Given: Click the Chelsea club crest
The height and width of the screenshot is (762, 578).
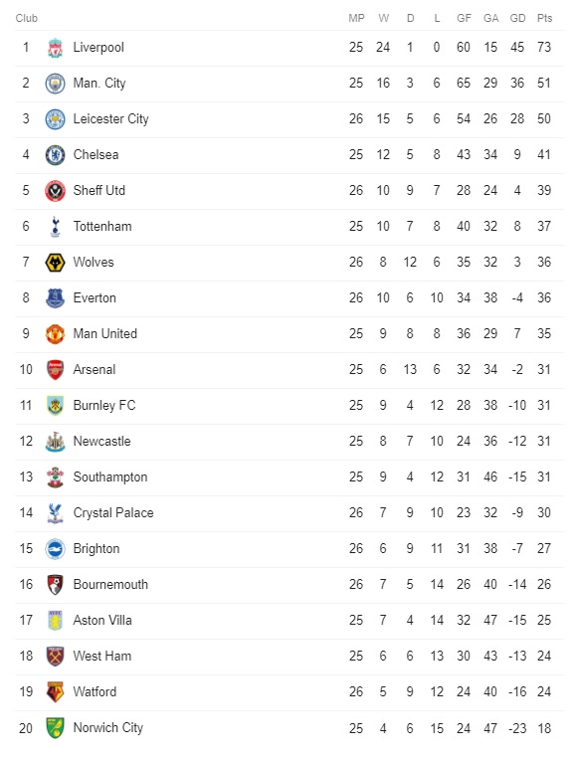Looking at the screenshot, I should (x=55, y=155).
